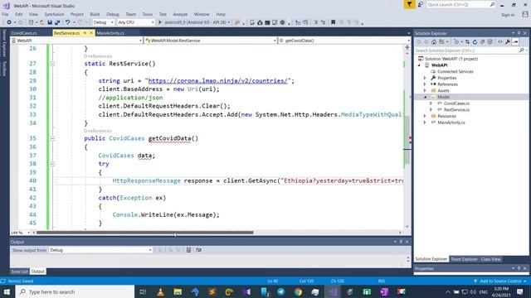Start debugging with green play arrow
531x298 pixels.
coord(160,22)
